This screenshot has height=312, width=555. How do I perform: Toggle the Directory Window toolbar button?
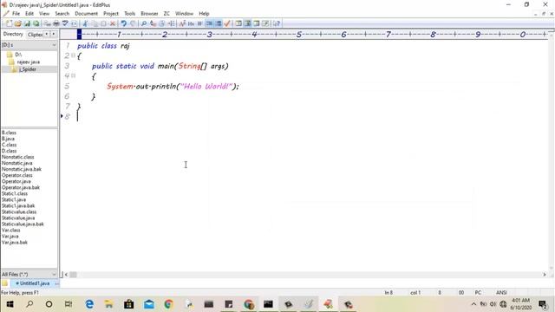(x=238, y=23)
